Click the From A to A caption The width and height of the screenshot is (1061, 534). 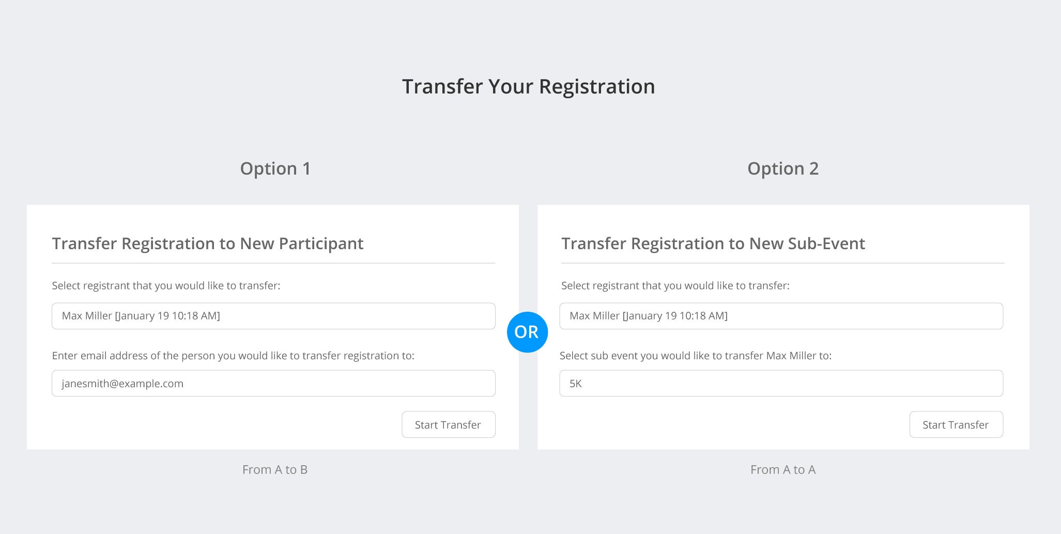(x=783, y=469)
